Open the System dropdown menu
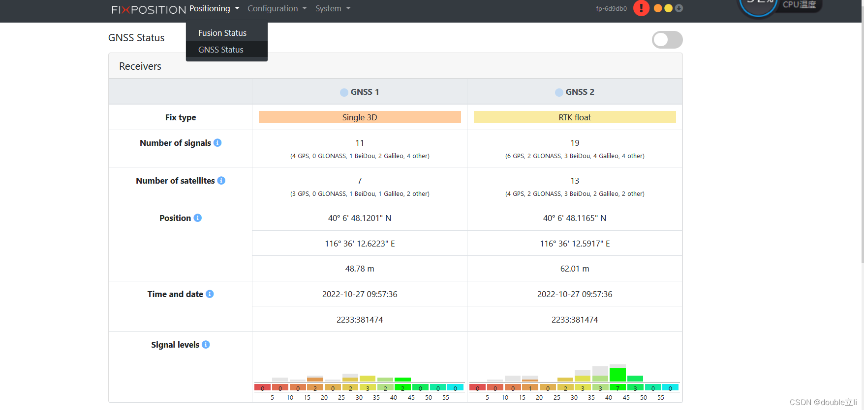The width and height of the screenshot is (864, 410). tap(333, 8)
